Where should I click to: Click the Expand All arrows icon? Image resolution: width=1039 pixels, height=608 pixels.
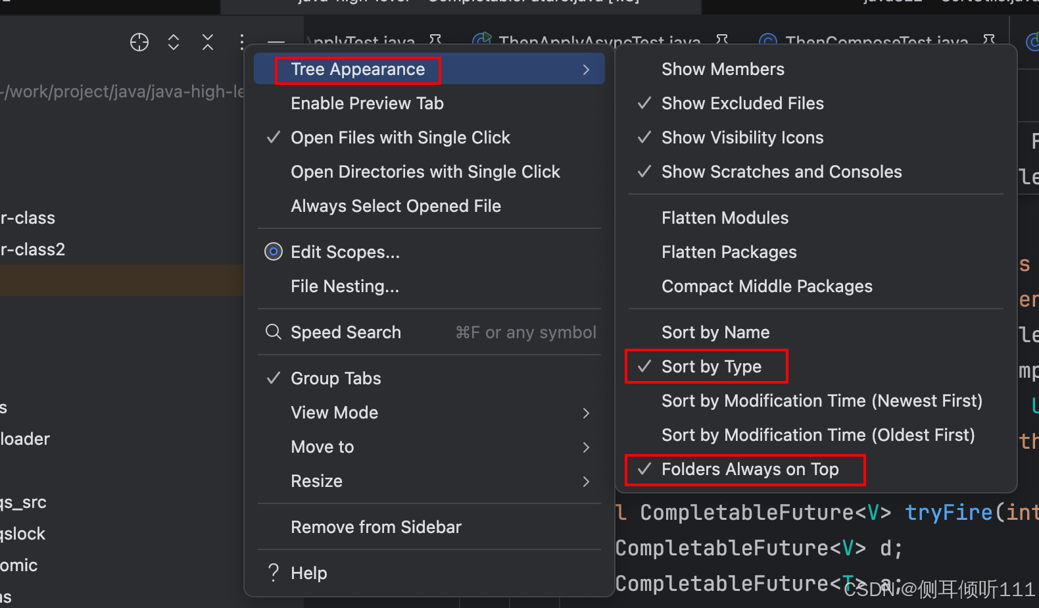[x=174, y=42]
